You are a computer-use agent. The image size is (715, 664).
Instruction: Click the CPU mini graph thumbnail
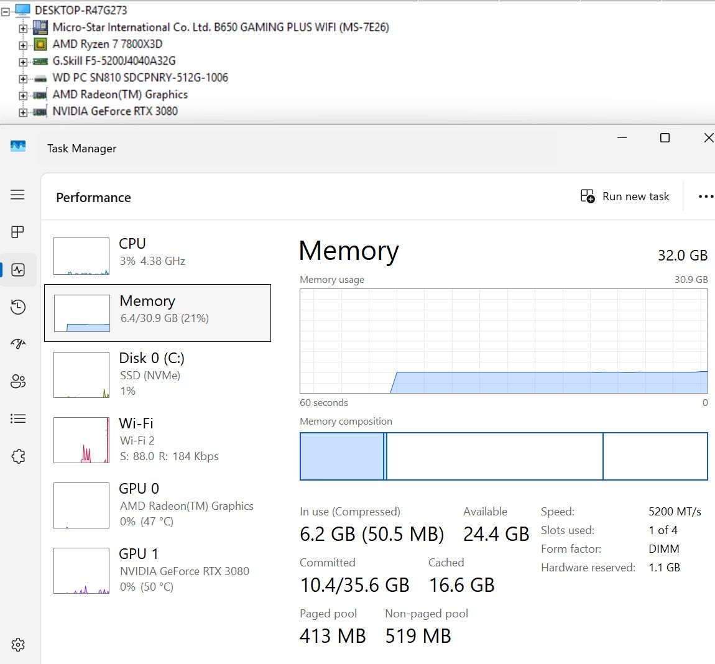[81, 256]
